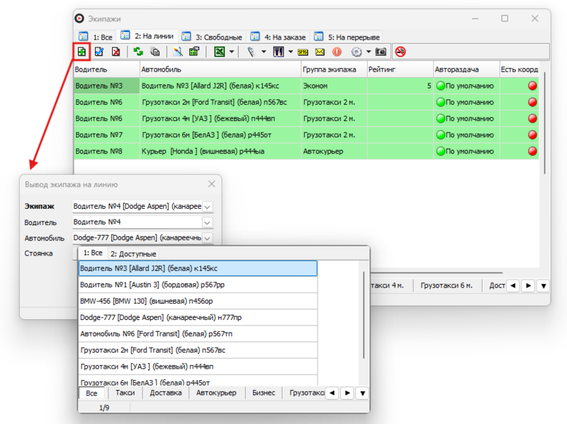Viewport: 567px width, 424px height.
Task: Open the Экипаж combo box dropdown
Action: (207, 207)
